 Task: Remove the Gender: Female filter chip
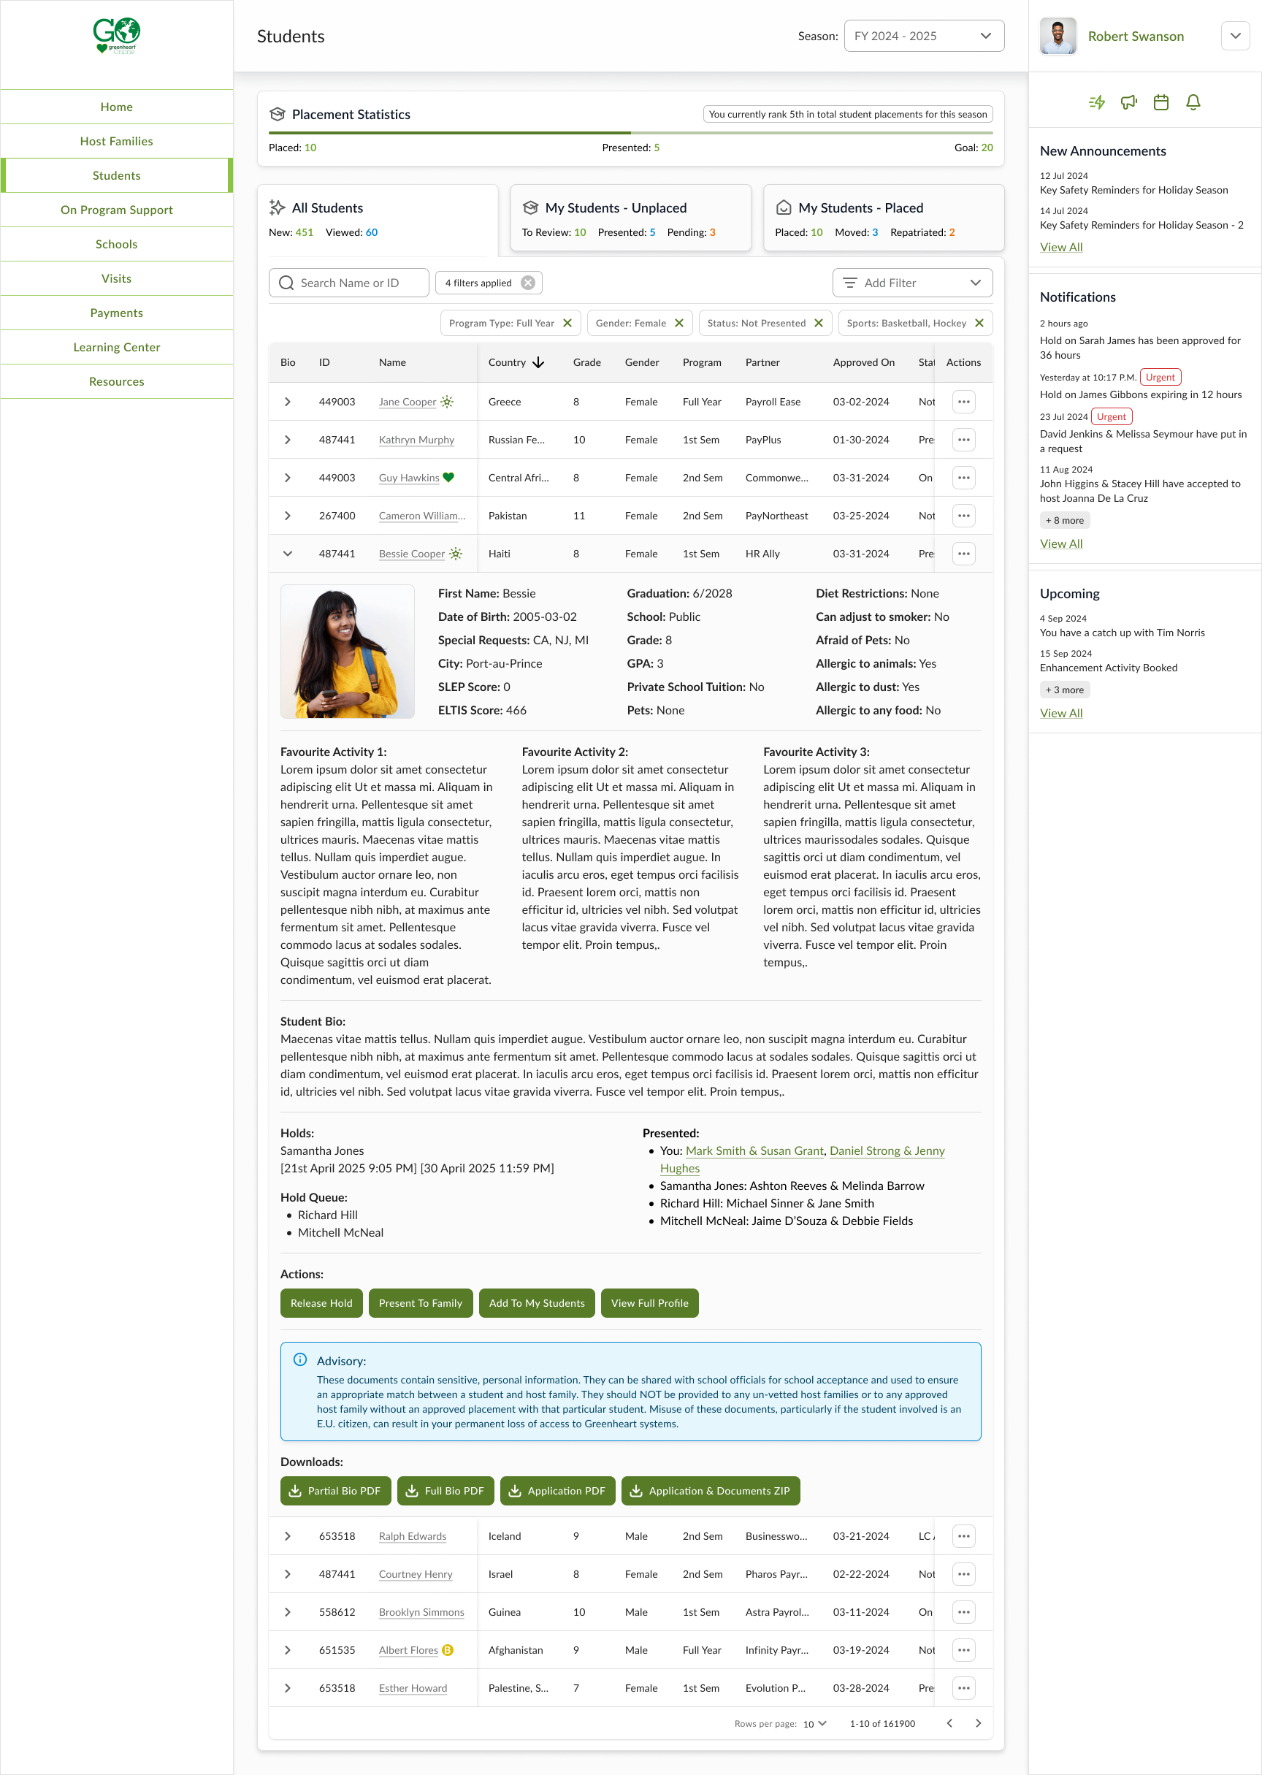[679, 324]
